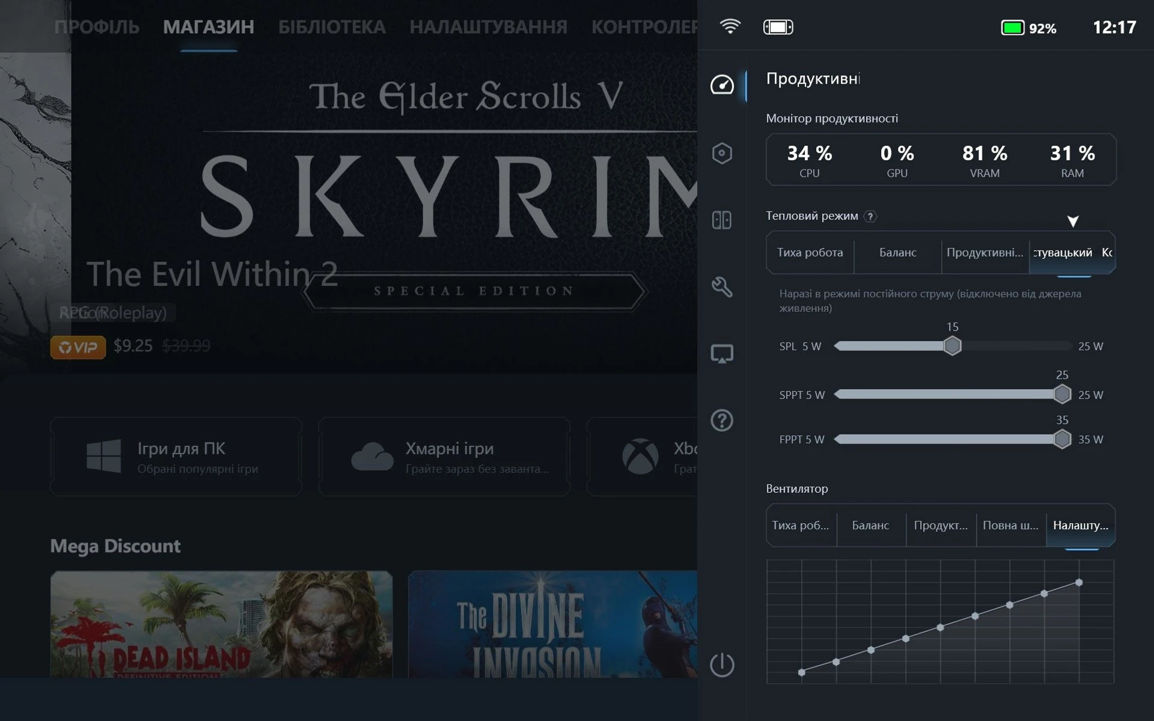The height and width of the screenshot is (721, 1154).
Task: Click the help icon next to Тепловий режим
Action: [x=870, y=216]
